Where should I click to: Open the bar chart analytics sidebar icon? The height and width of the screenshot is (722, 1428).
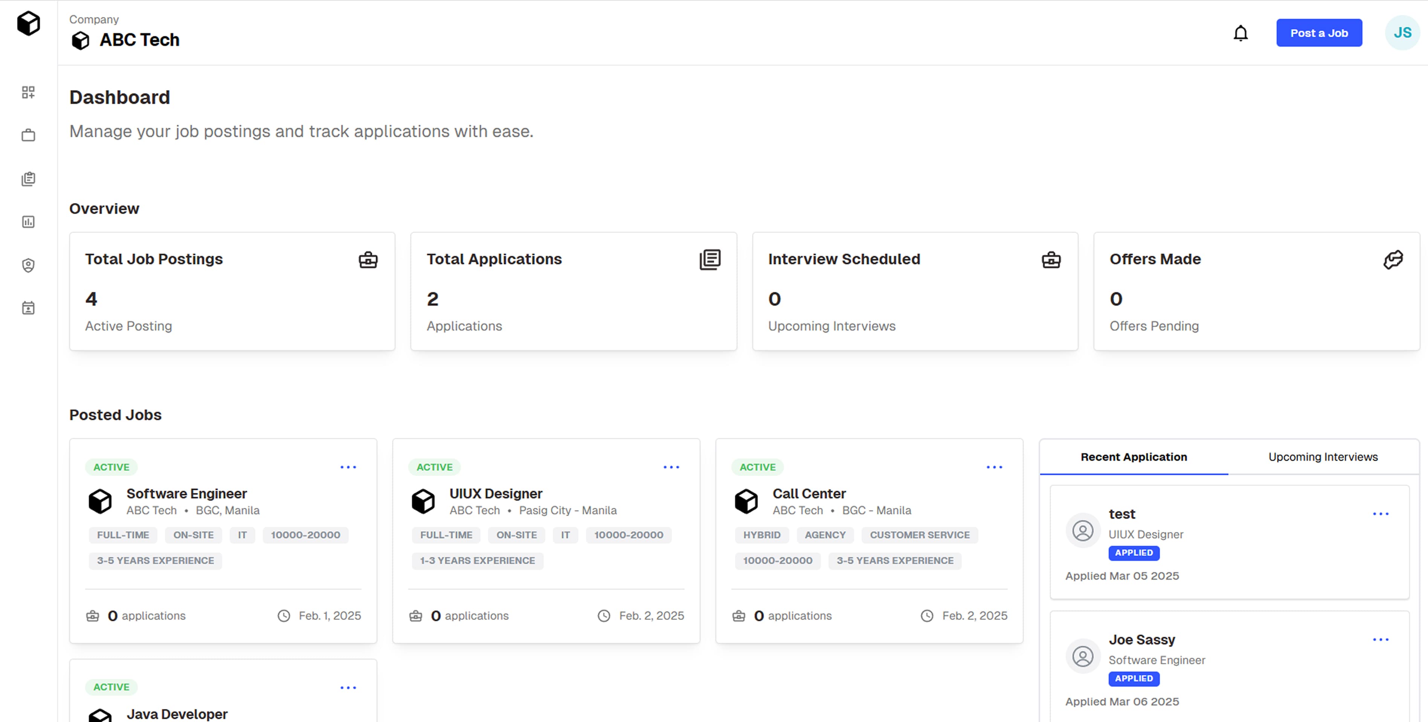(28, 222)
